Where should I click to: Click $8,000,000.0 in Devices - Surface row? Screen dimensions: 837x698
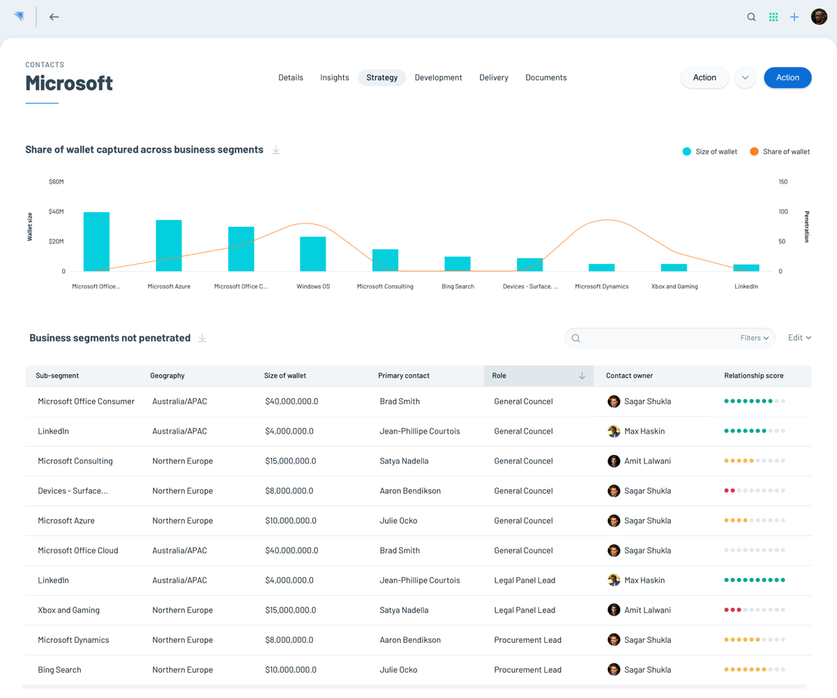(x=289, y=491)
